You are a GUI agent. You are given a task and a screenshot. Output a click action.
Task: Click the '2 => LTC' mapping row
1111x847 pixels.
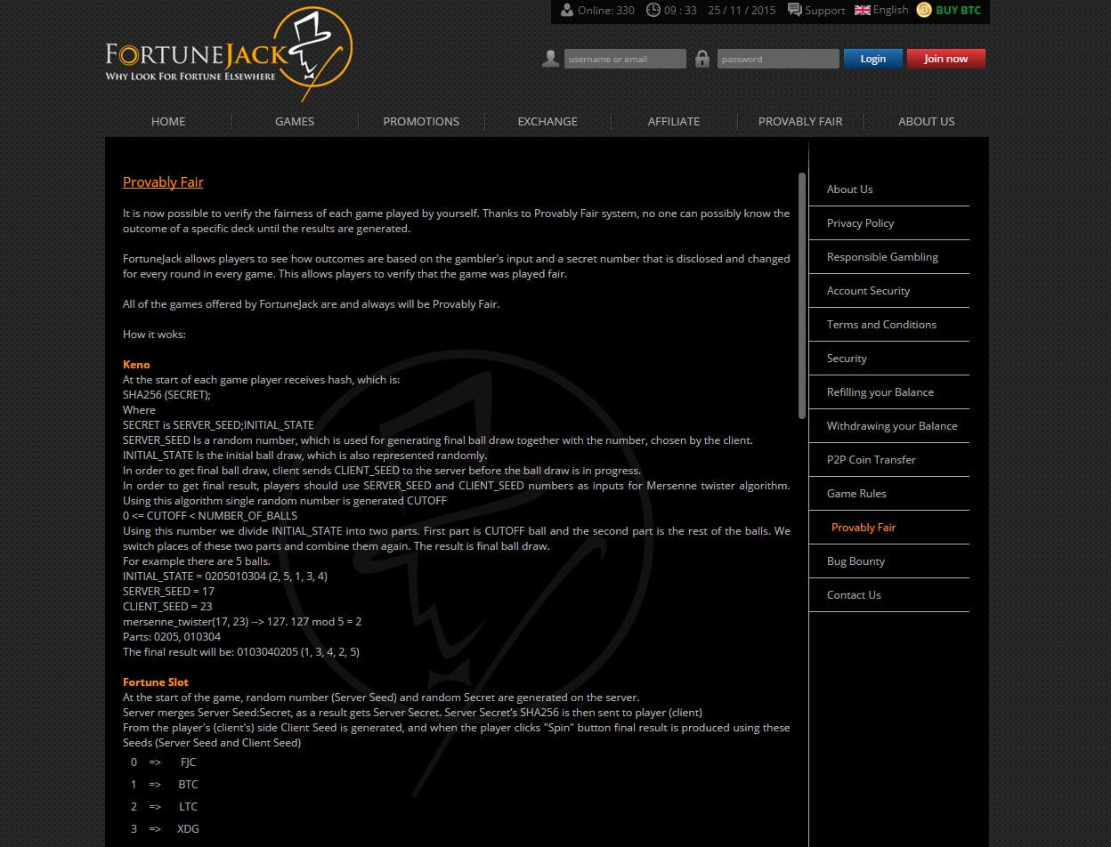click(x=165, y=807)
